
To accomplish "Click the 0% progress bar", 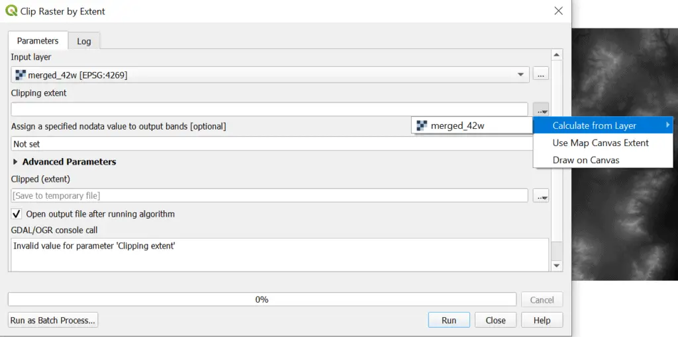I will coord(262,299).
